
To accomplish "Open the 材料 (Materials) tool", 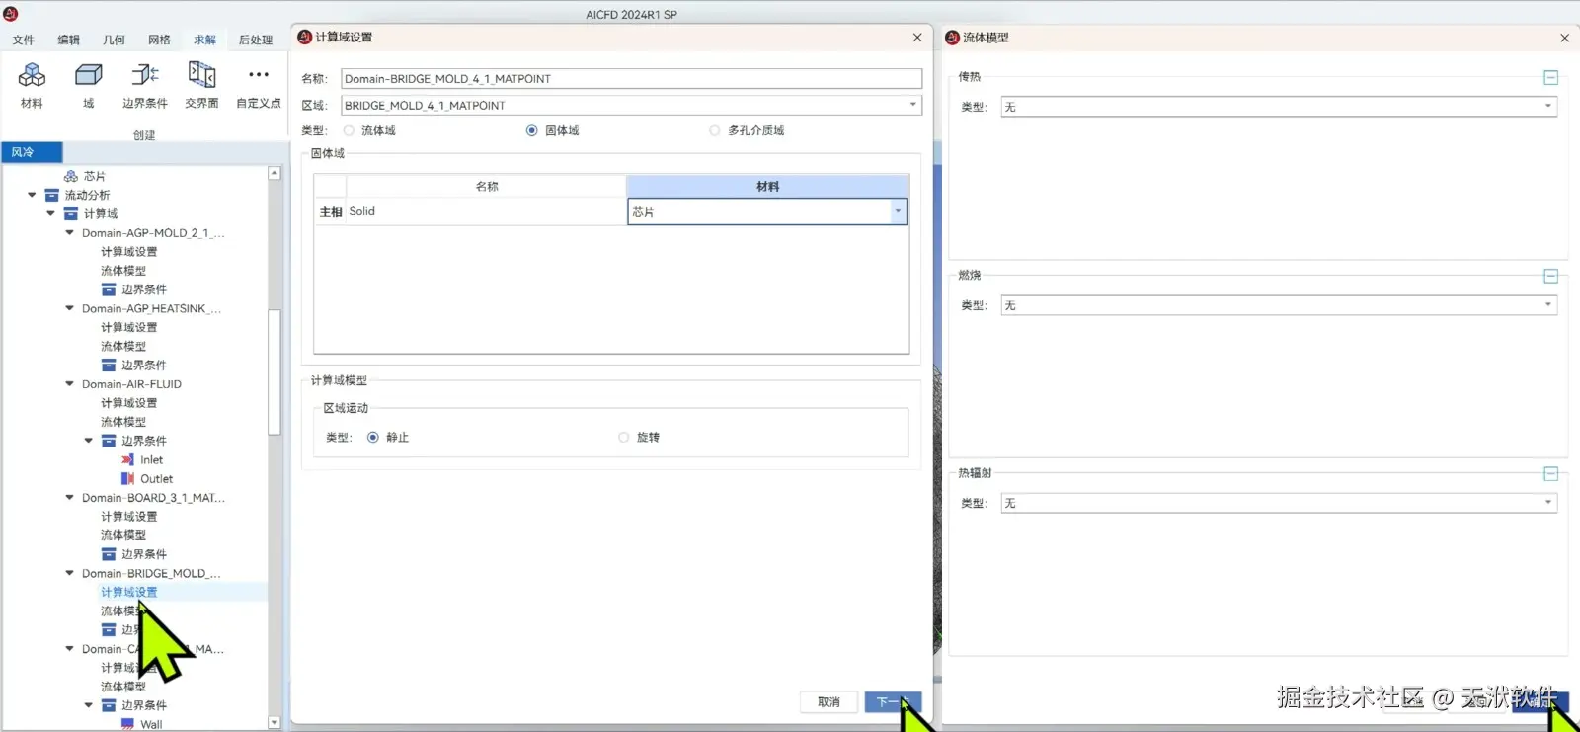I will point(32,84).
